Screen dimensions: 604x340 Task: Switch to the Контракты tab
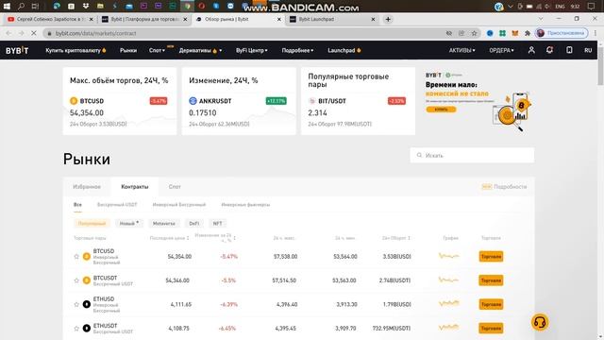(x=134, y=187)
